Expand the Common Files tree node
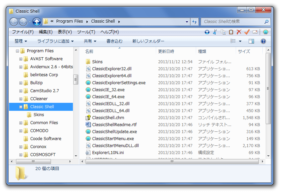 [21, 123]
